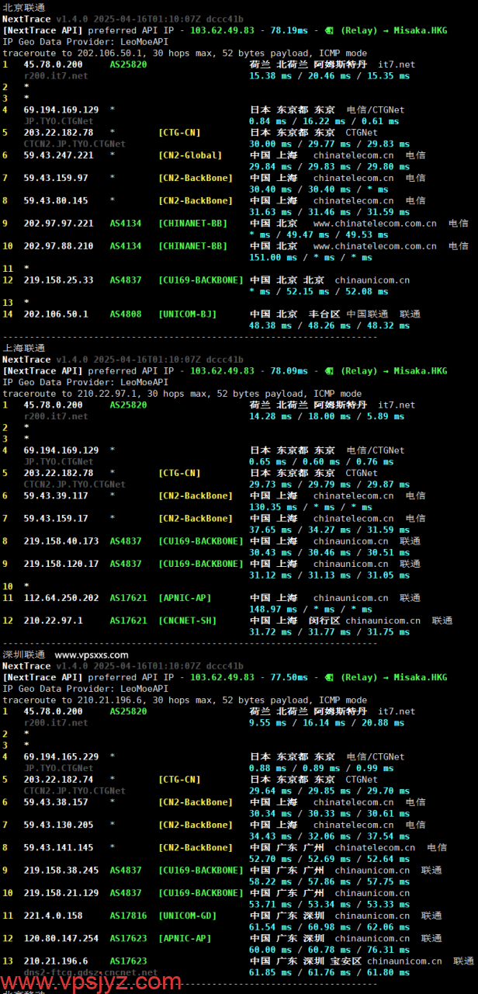Select the 77.50ms API latency value
The height and width of the screenshot is (994, 478).
(x=289, y=677)
